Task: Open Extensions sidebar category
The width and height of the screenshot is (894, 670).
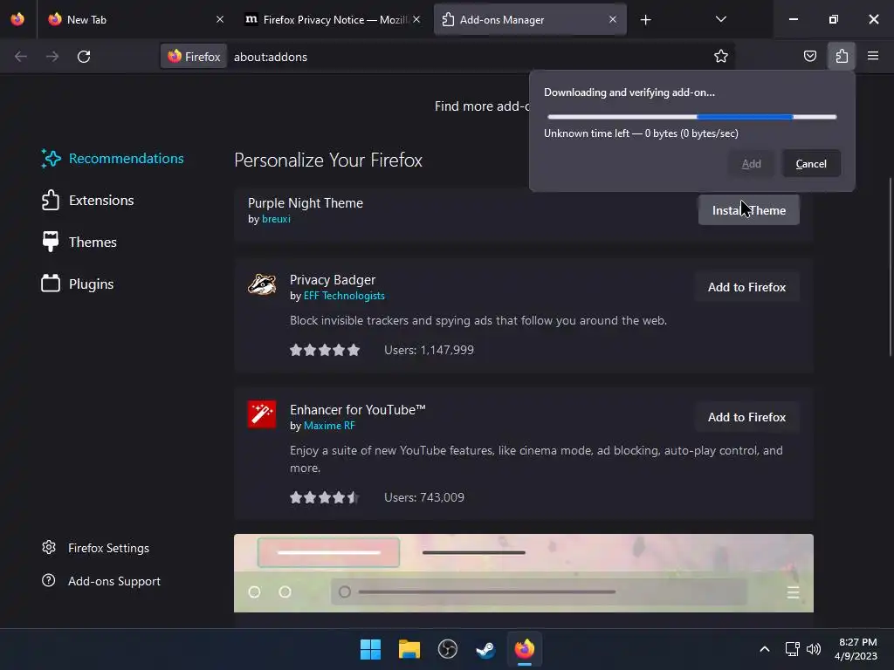Action: click(x=87, y=201)
